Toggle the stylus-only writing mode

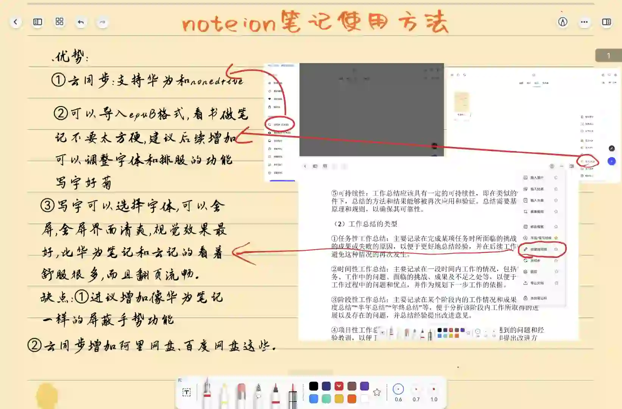(x=563, y=22)
